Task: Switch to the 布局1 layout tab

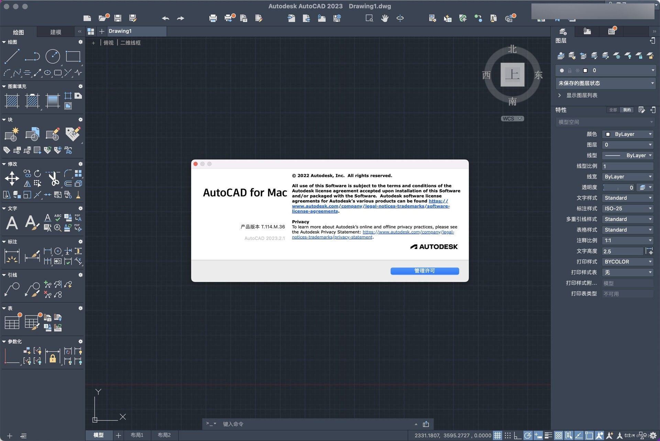Action: pyautogui.click(x=137, y=435)
